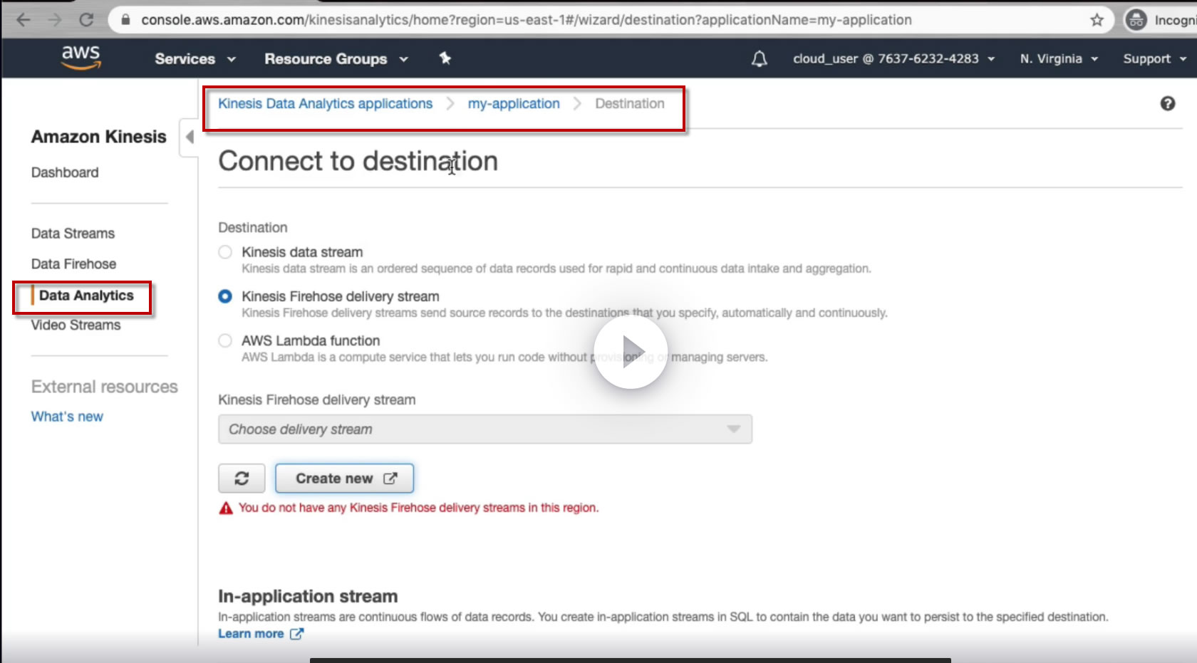Screen dimensions: 1197x663
Task: Select Kinesis data stream radio option
Action: [225, 252]
